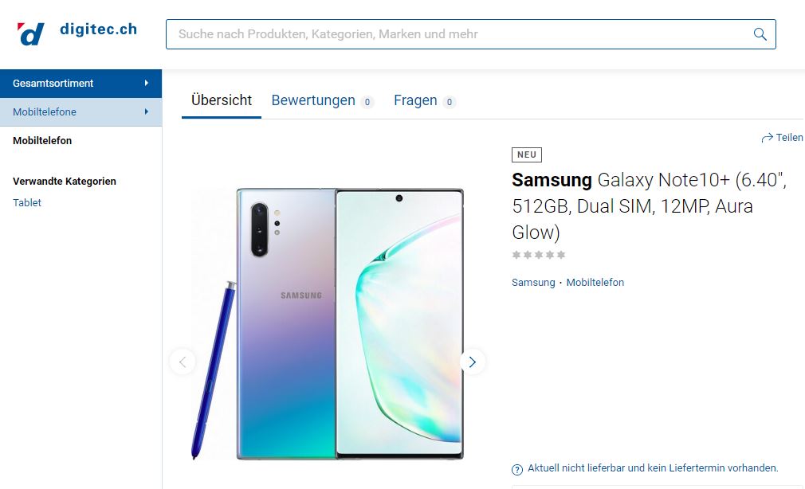The image size is (805, 489).
Task: Click the availability help question mark icon
Action: coord(517,469)
